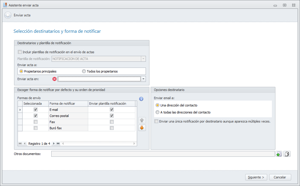Click the red error icon beside Enviar acta en
This screenshot has height=186, width=300.
54,79
